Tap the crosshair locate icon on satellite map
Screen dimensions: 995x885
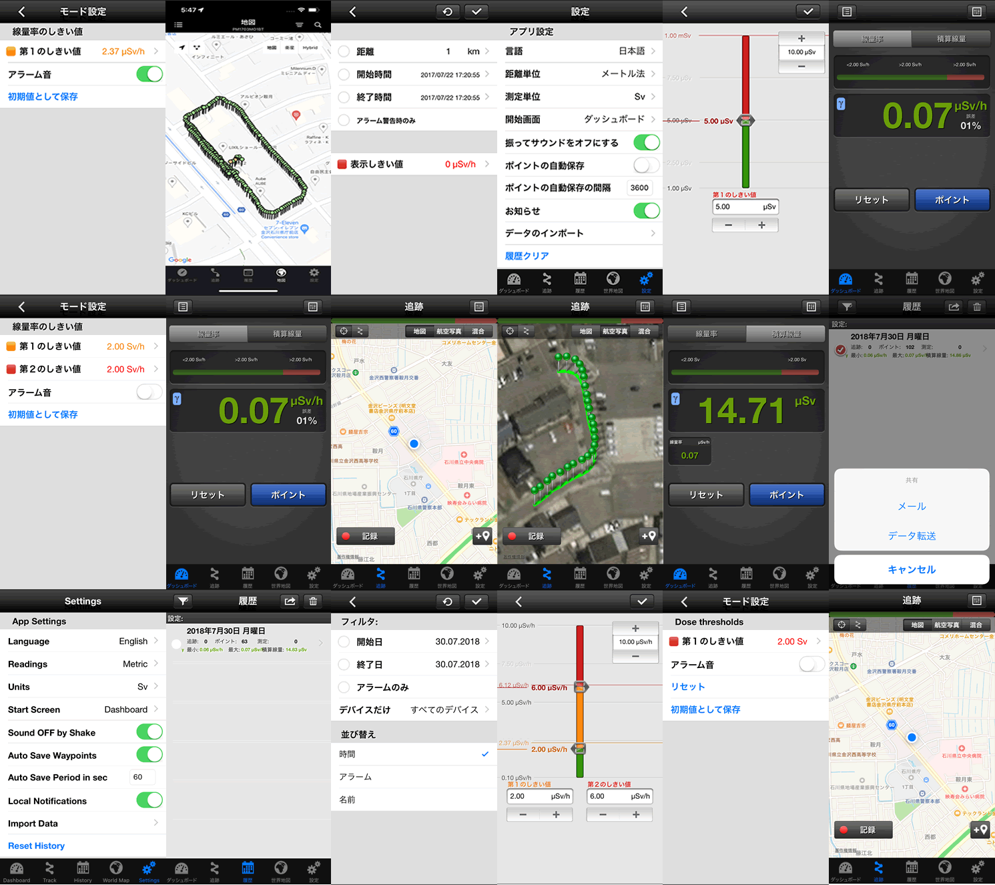510,331
